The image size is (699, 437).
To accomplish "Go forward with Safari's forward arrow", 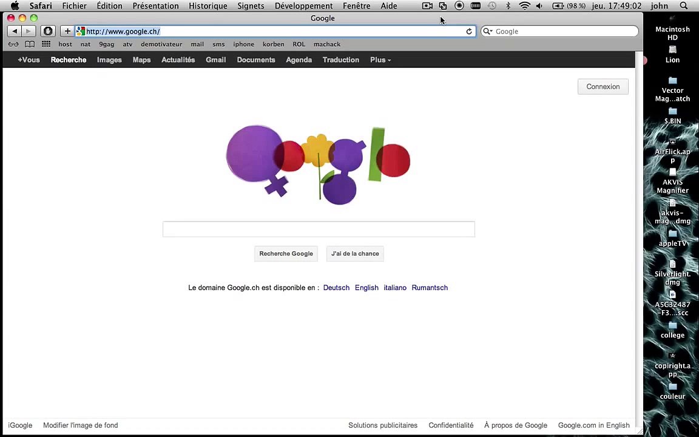I will (29, 31).
